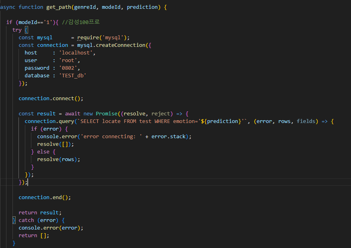Click ${prediction} in the query template
The image size is (351, 248).
pyautogui.click(x=221, y=121)
